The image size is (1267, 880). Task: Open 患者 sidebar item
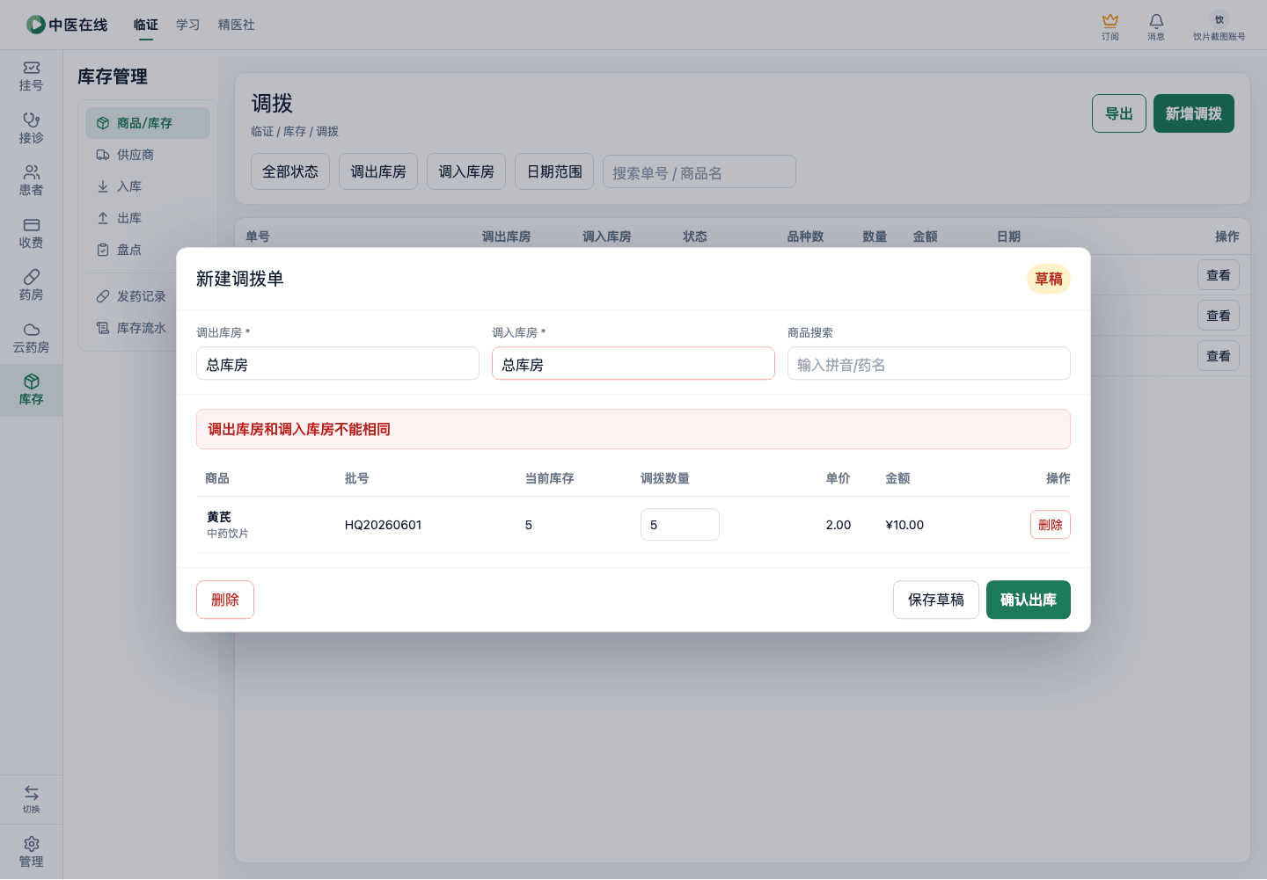point(31,181)
